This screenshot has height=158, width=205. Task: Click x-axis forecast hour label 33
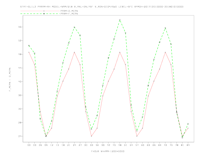point(91,145)
